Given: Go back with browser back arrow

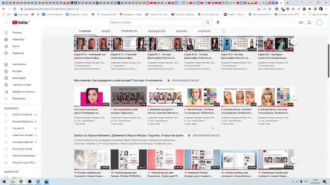Looking at the screenshot, I should 4,9.
